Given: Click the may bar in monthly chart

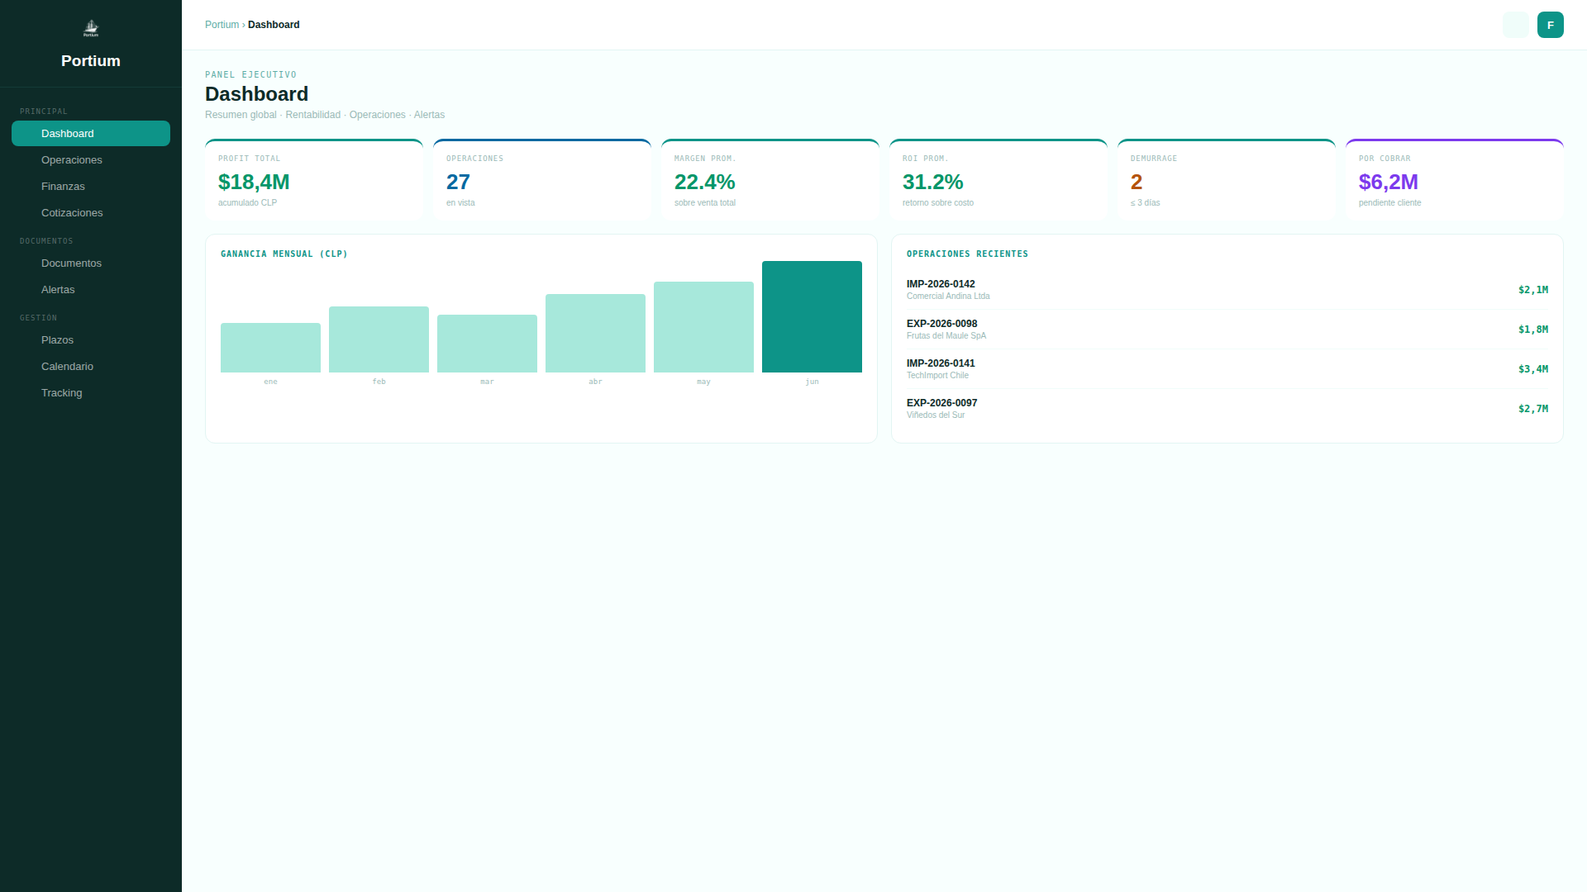Looking at the screenshot, I should [x=703, y=327].
